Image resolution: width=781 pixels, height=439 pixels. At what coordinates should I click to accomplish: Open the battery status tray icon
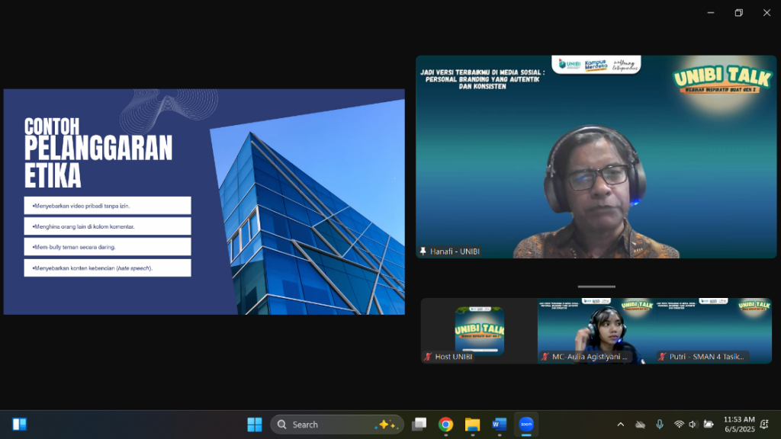709,425
